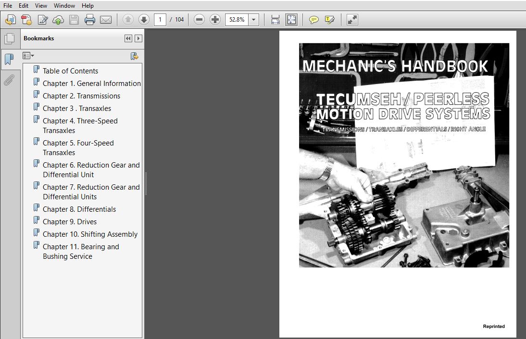Open the Window menu
526x339 pixels.
tap(64, 6)
